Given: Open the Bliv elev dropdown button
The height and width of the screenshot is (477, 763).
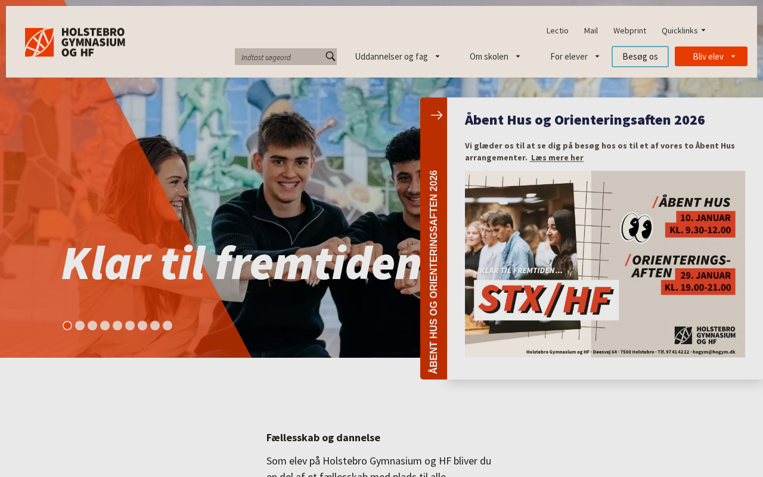Looking at the screenshot, I should coord(711,57).
